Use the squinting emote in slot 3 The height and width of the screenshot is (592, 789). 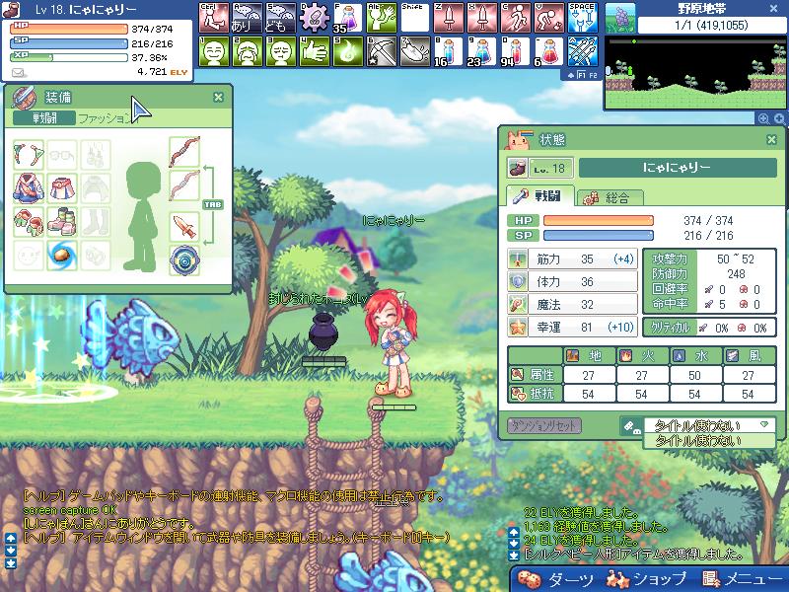pyautogui.click(x=281, y=51)
